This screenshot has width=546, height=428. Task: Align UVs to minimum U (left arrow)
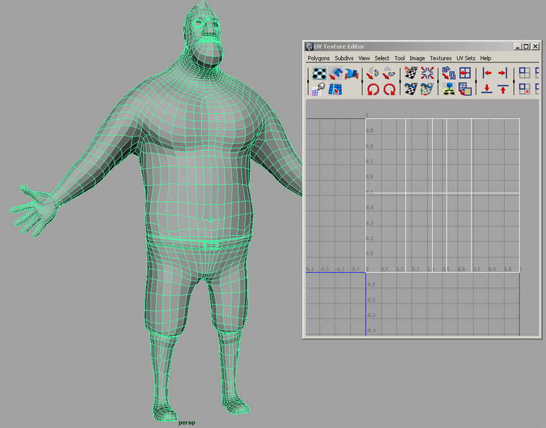(x=487, y=73)
